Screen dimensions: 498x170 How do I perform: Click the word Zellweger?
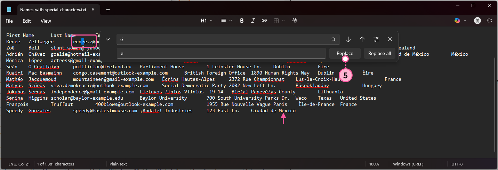click(41, 41)
